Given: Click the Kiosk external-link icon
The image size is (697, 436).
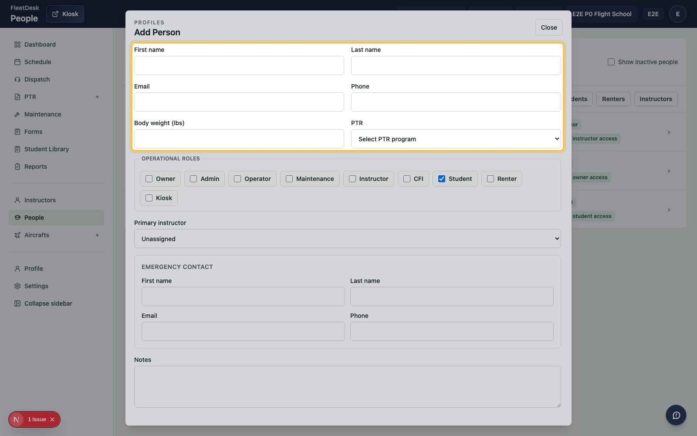Looking at the screenshot, I should [55, 14].
